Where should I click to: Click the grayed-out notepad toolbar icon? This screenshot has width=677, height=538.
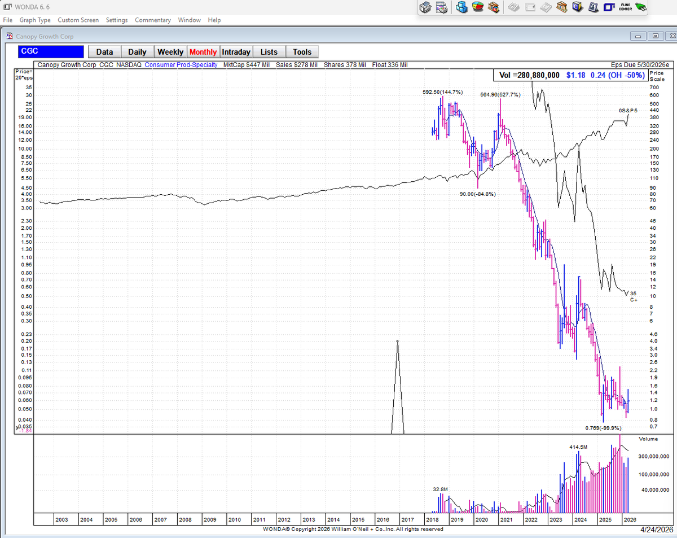(x=546, y=7)
